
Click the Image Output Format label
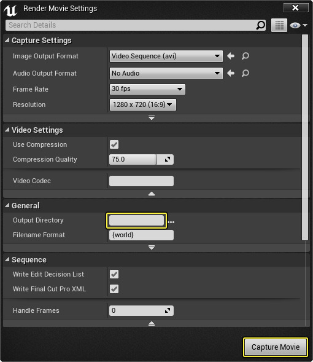coord(45,56)
